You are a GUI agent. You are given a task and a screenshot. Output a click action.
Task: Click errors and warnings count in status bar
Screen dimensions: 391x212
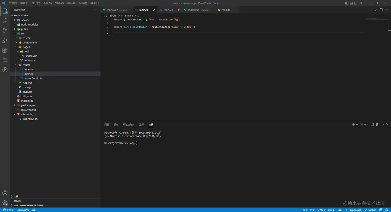coord(8,210)
